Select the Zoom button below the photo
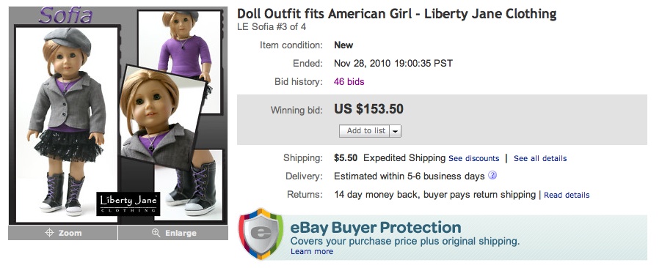Viewport: 662px width, 268px height. coord(63,233)
